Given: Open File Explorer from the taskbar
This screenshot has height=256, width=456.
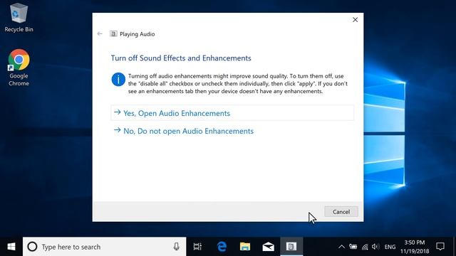Looking at the screenshot, I should tap(245, 247).
